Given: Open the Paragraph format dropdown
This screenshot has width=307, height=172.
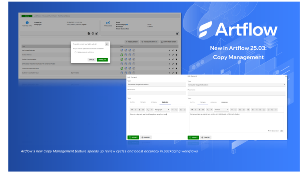Looking at the screenshot, I should (162, 110).
